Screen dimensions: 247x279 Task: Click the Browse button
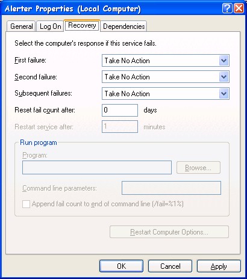[x=198, y=168]
